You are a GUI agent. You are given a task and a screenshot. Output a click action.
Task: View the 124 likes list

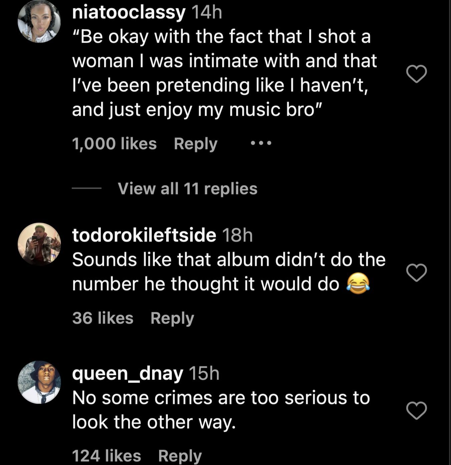[x=106, y=456]
